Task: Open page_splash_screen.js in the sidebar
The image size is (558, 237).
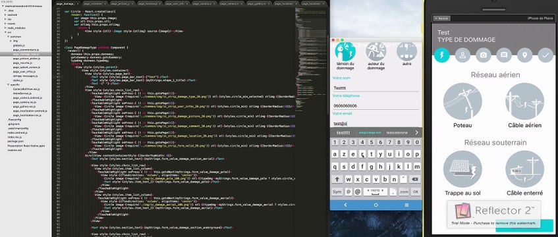Action: (27, 67)
